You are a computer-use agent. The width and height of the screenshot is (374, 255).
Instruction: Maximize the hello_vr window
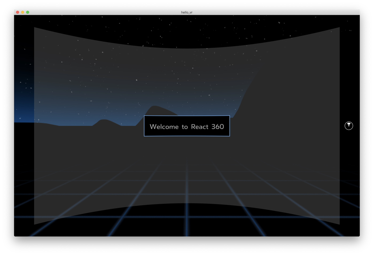point(28,12)
